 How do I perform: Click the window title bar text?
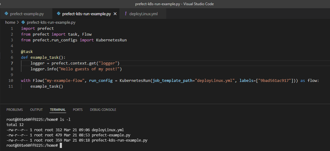(174, 4)
